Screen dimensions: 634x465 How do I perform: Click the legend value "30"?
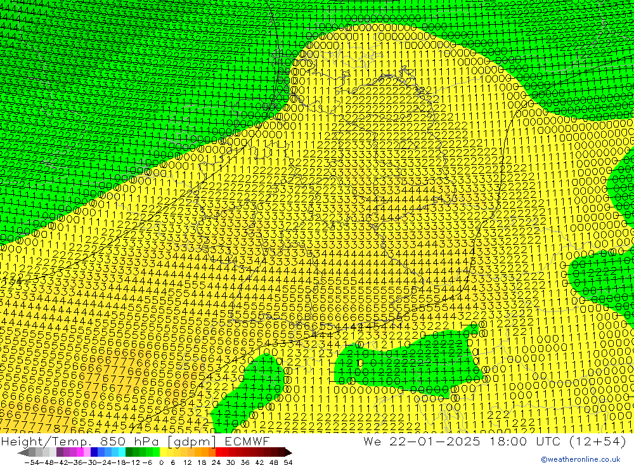pyautogui.click(x=231, y=462)
